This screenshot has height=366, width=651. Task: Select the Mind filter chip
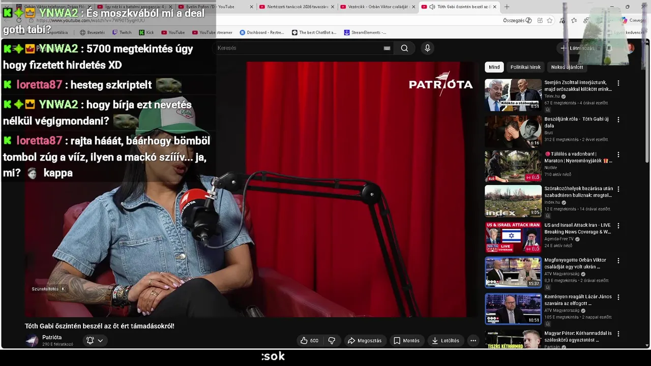pos(494,67)
